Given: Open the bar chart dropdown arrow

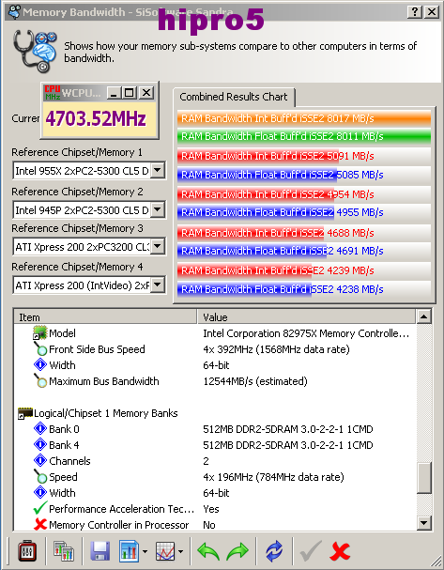Looking at the screenshot, I should coord(145,551).
